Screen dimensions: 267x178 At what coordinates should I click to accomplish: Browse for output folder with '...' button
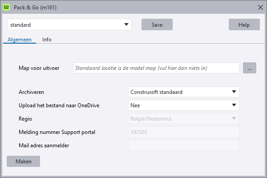point(250,68)
